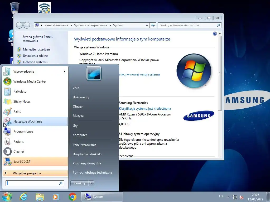Screen dimensions: 270x202
Task: Go forward with the navigation arrow
Action: coord(27,26)
